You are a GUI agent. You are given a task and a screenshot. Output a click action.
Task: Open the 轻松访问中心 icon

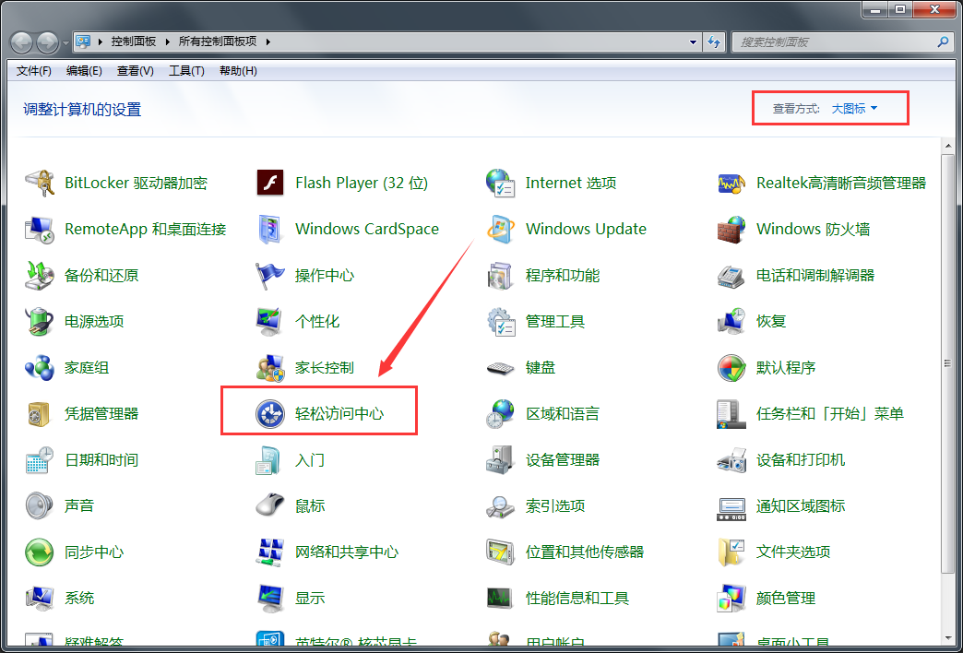pyautogui.click(x=270, y=413)
